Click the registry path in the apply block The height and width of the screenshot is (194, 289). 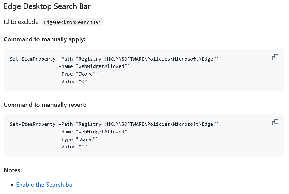coord(147,59)
